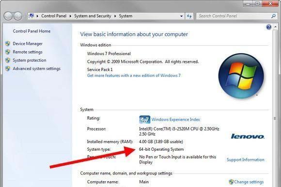Click the Microsoft copyright notice text

point(143,62)
